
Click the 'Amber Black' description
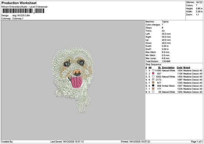click(x=168, y=86)
